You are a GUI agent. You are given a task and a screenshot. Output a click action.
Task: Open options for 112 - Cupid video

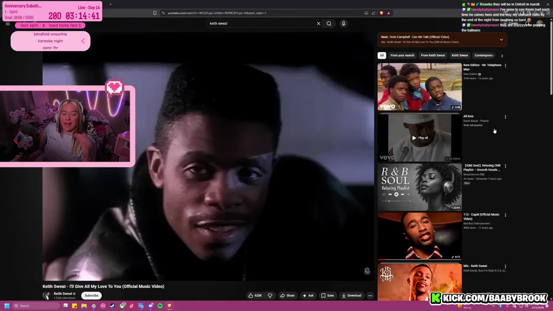(x=505, y=215)
